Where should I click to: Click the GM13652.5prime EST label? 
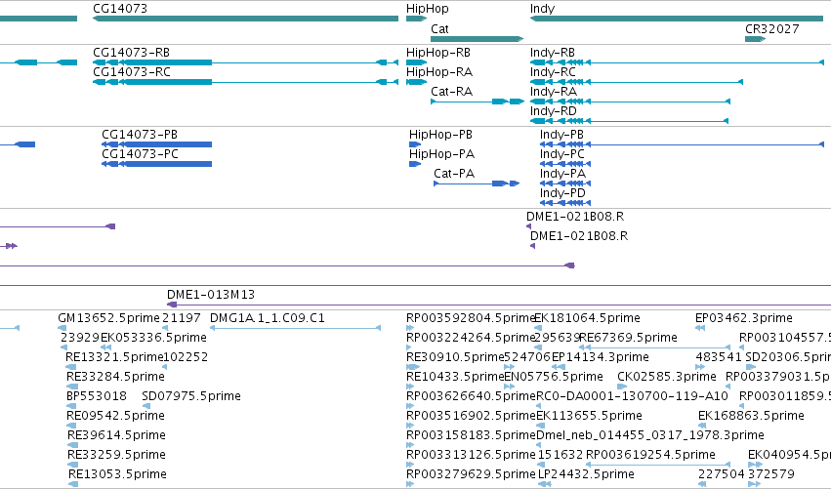coord(108,318)
